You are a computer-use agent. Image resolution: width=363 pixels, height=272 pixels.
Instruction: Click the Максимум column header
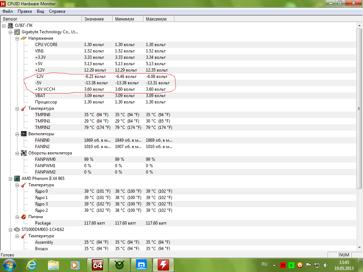(159, 19)
